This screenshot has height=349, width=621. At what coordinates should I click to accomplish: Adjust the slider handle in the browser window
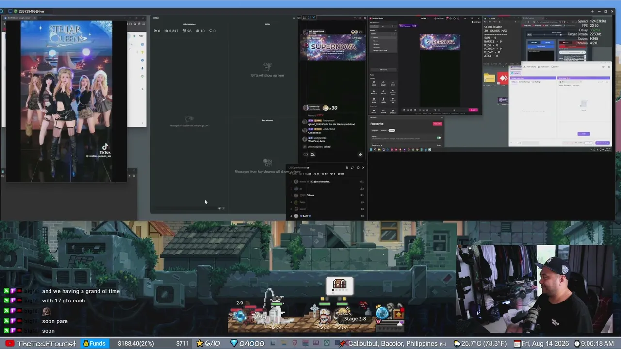click(x=561, y=35)
